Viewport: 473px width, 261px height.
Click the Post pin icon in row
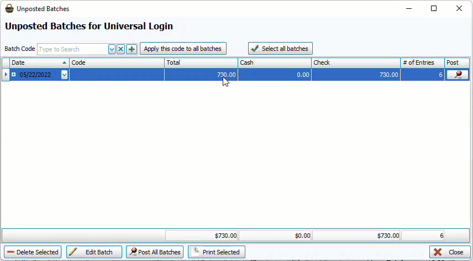(457, 75)
